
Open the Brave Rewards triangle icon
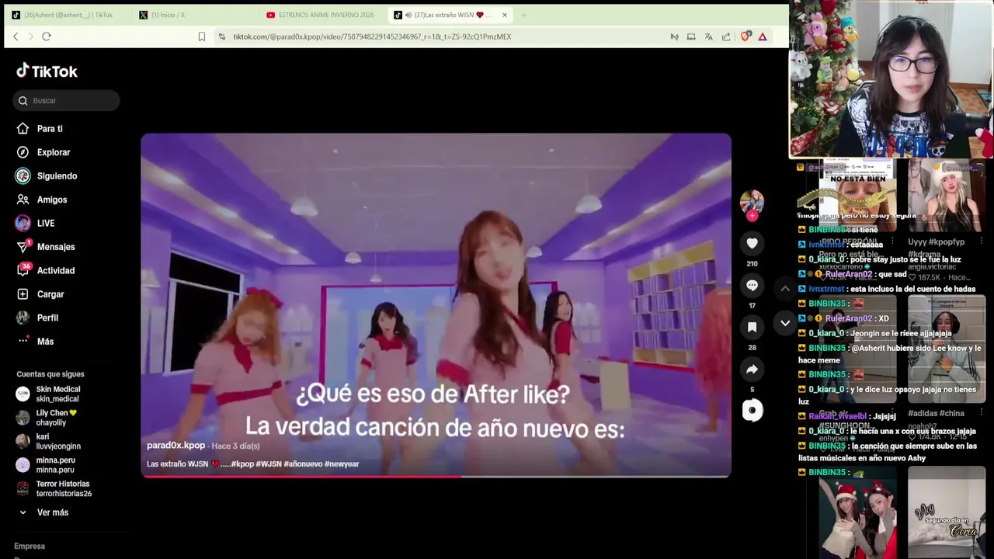[763, 36]
